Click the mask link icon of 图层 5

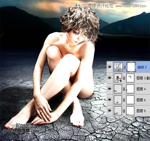(124, 111)
